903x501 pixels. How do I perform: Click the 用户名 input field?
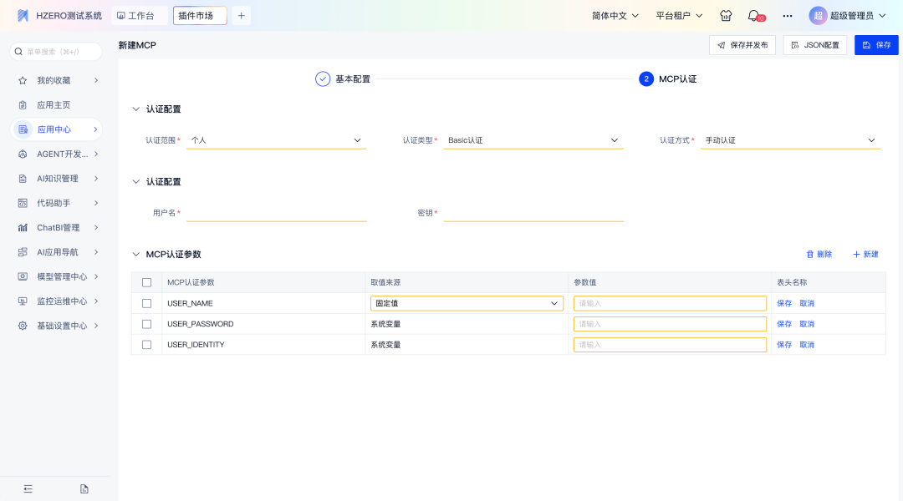[276, 213]
